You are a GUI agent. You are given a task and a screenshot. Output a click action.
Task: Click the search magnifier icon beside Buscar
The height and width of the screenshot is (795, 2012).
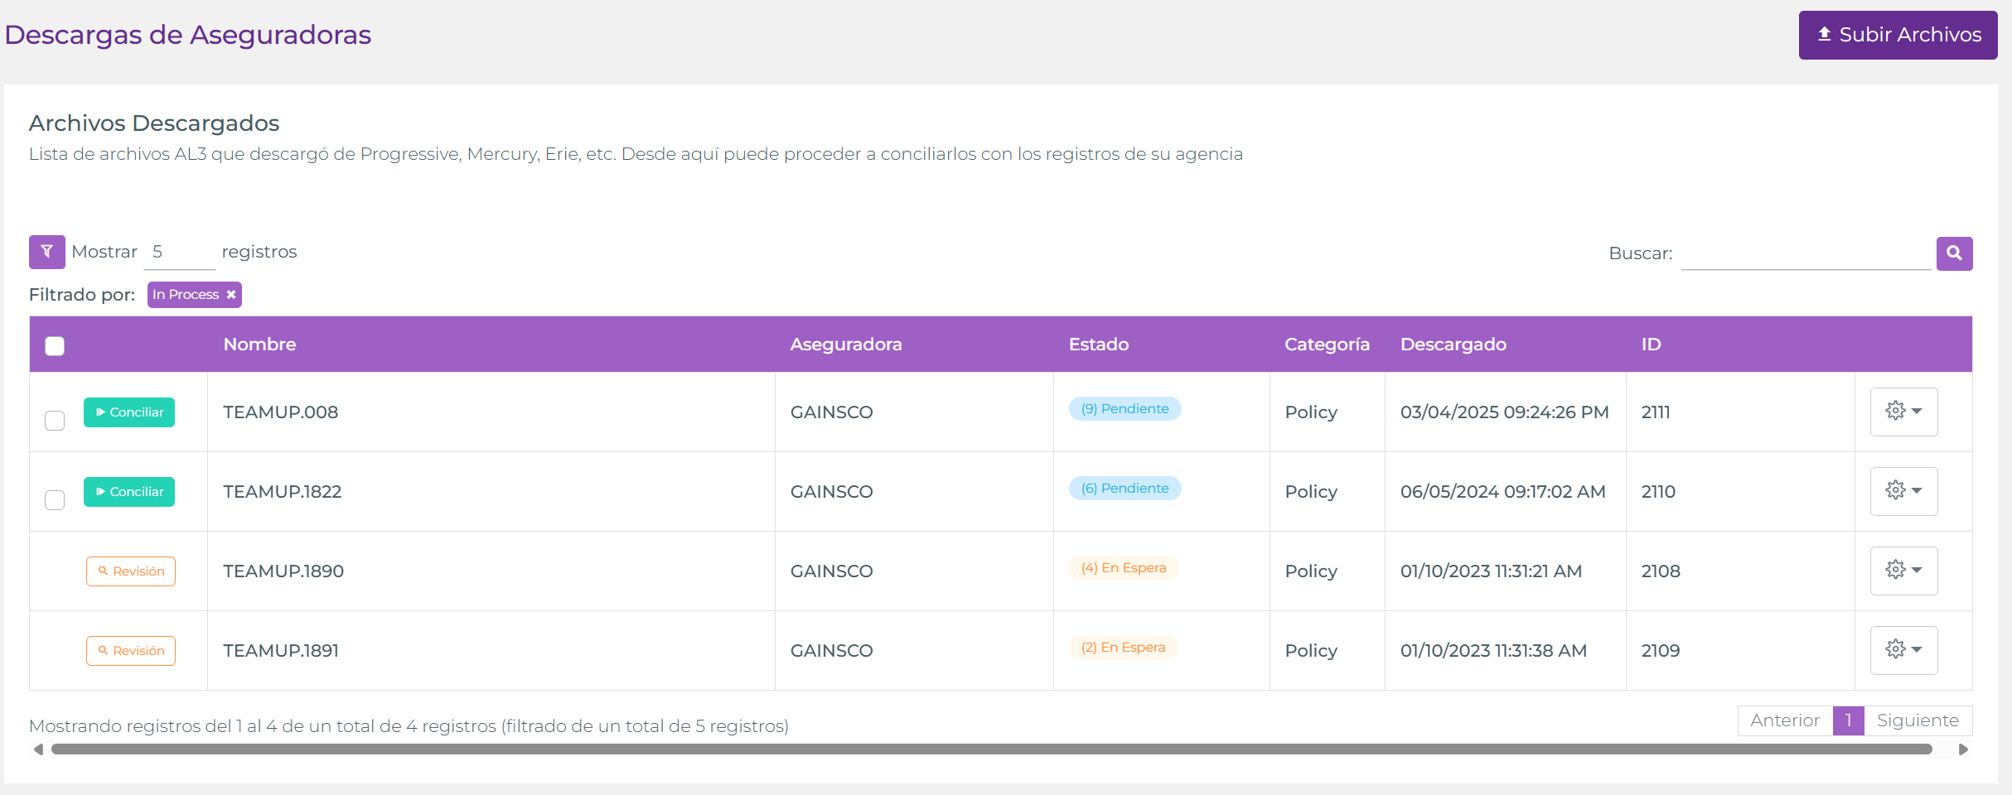(1954, 253)
